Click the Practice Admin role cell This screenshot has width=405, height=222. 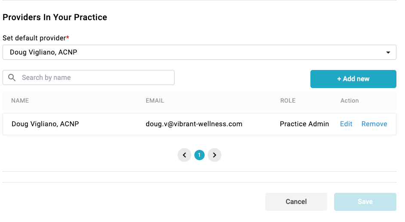click(304, 124)
